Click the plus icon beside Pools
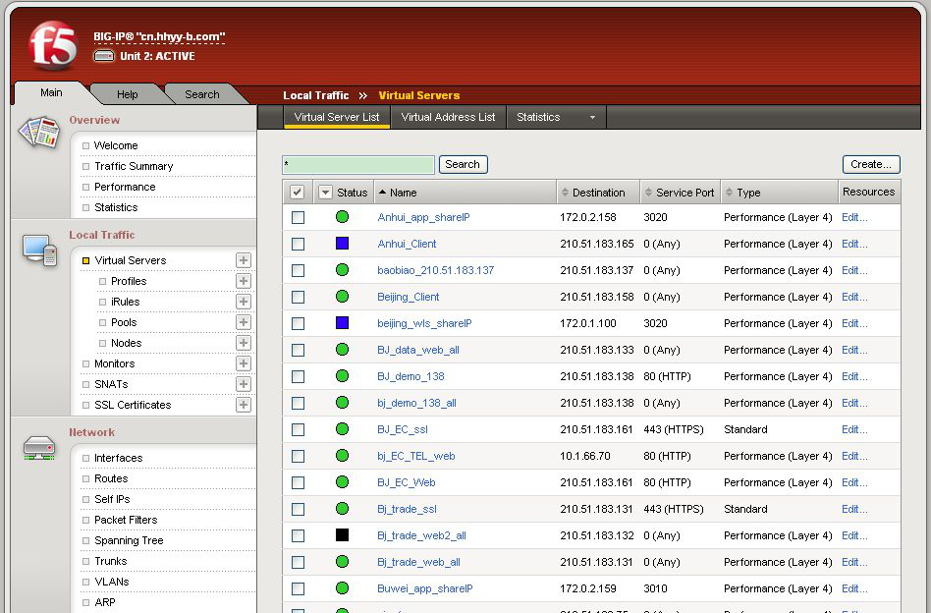This screenshot has width=931, height=613. click(244, 322)
